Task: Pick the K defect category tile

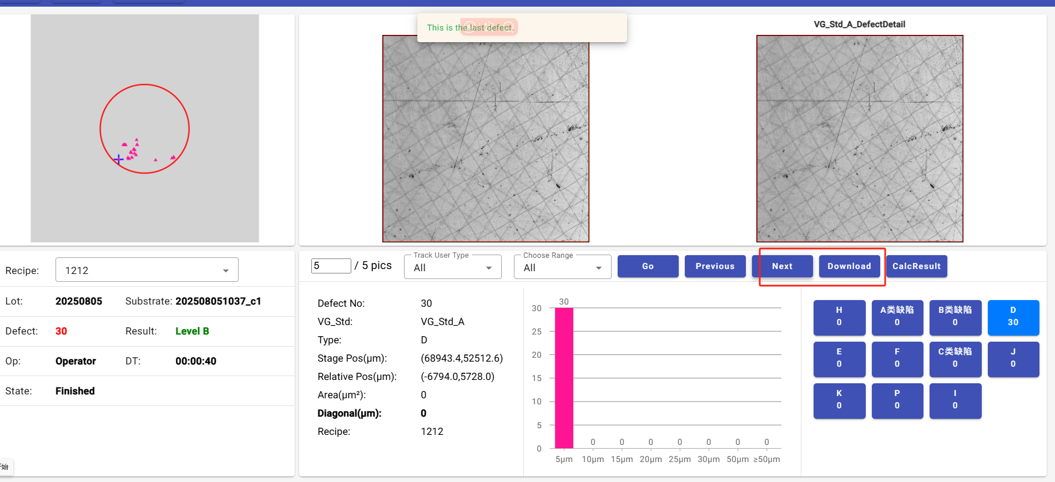Action: pyautogui.click(x=839, y=400)
